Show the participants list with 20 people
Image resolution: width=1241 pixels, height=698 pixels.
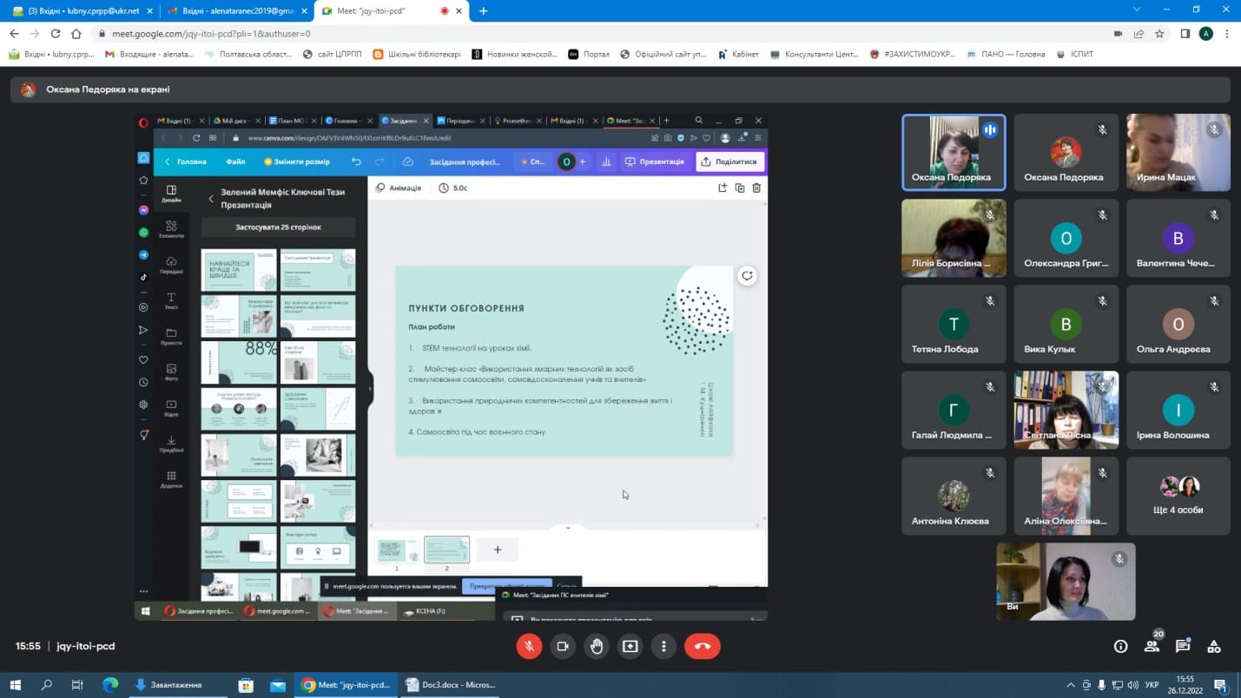click(x=1152, y=646)
